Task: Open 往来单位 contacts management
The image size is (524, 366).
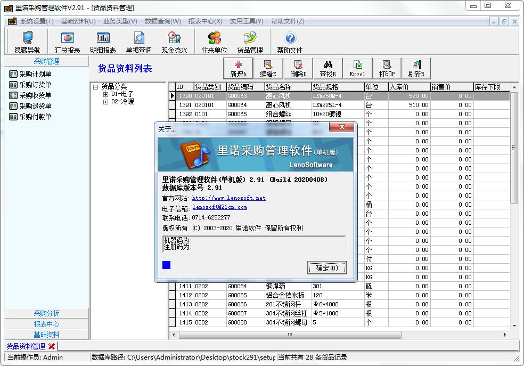Action: tap(214, 42)
